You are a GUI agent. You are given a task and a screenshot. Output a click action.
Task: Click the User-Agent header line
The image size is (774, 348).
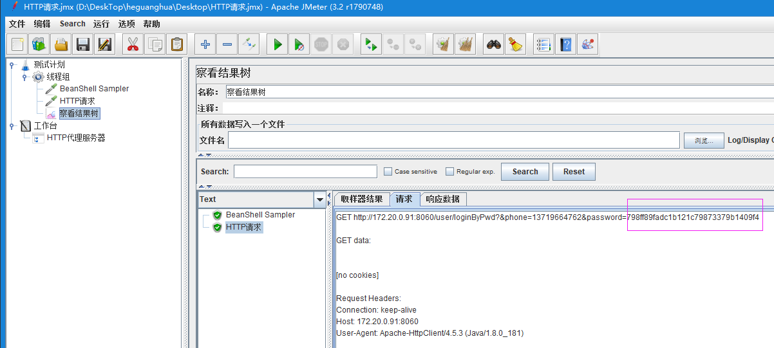point(429,333)
